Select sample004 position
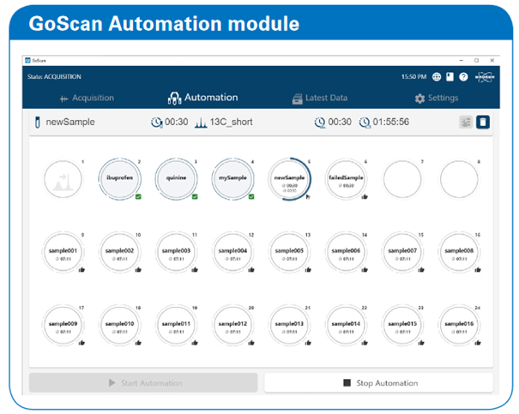 click(x=232, y=252)
